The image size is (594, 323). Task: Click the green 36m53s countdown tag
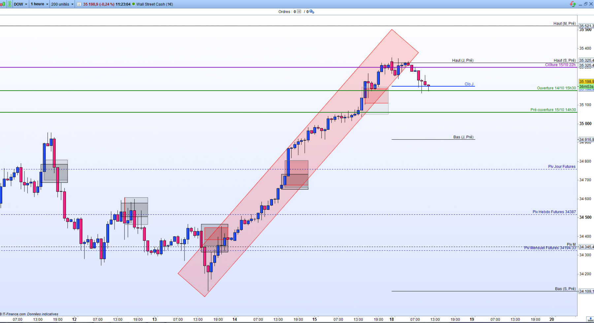586,87
